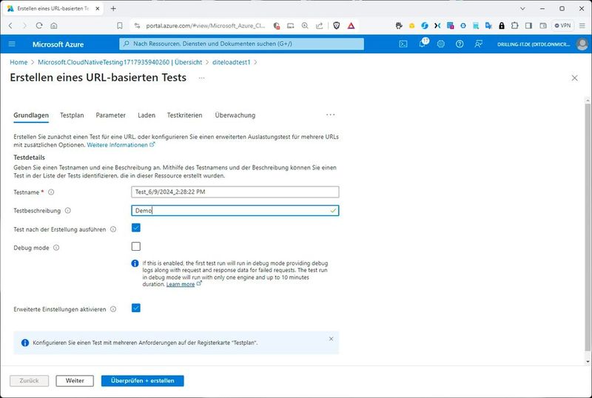Open Azure Cloud Shell
The width and height of the screenshot is (592, 398).
coord(403,44)
